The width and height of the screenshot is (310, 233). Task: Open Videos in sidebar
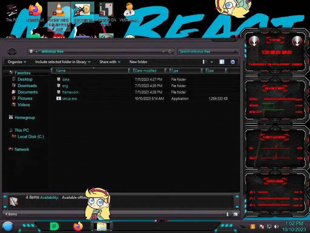pyautogui.click(x=24, y=105)
